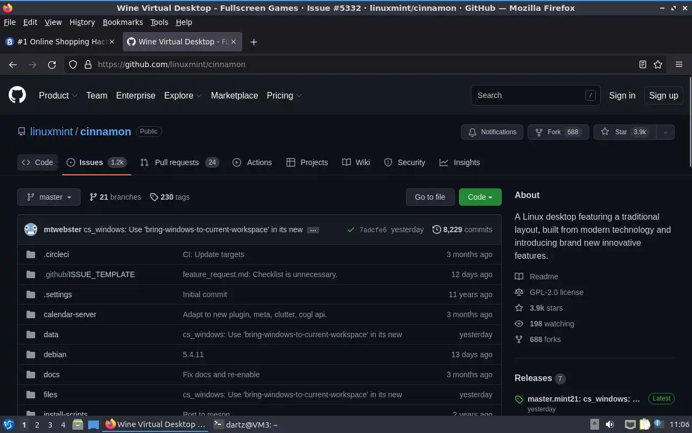Open the Issues tab

[97, 162]
